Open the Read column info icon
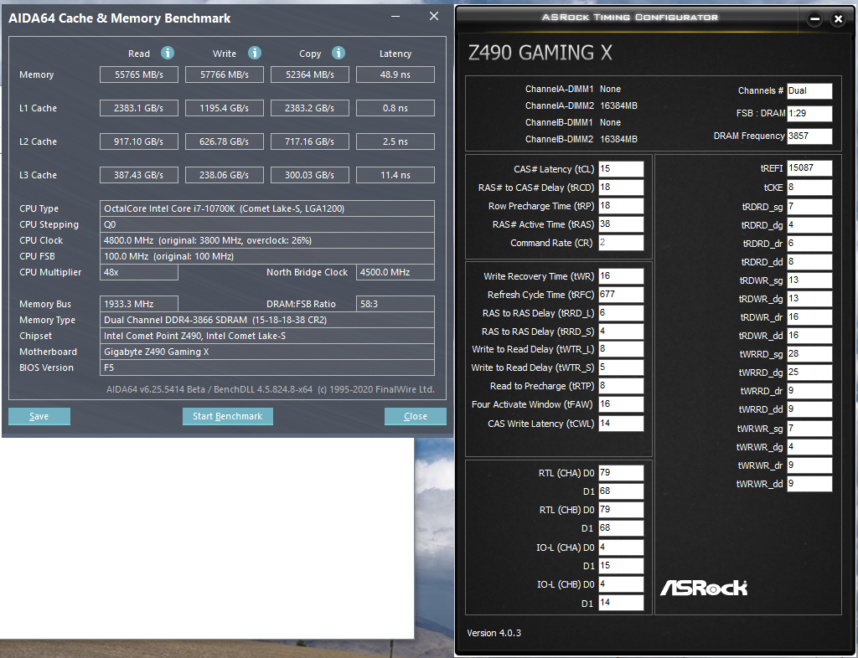Image resolution: width=858 pixels, height=658 pixels. (168, 53)
